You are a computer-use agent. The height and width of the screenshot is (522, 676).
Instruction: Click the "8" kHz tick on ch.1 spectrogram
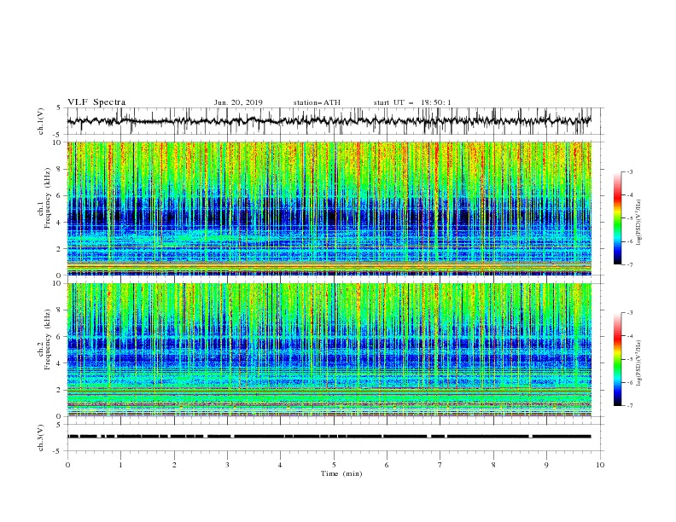pyautogui.click(x=60, y=169)
